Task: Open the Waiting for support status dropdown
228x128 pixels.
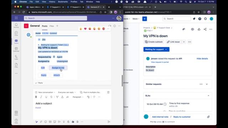Action: [x=156, y=49]
